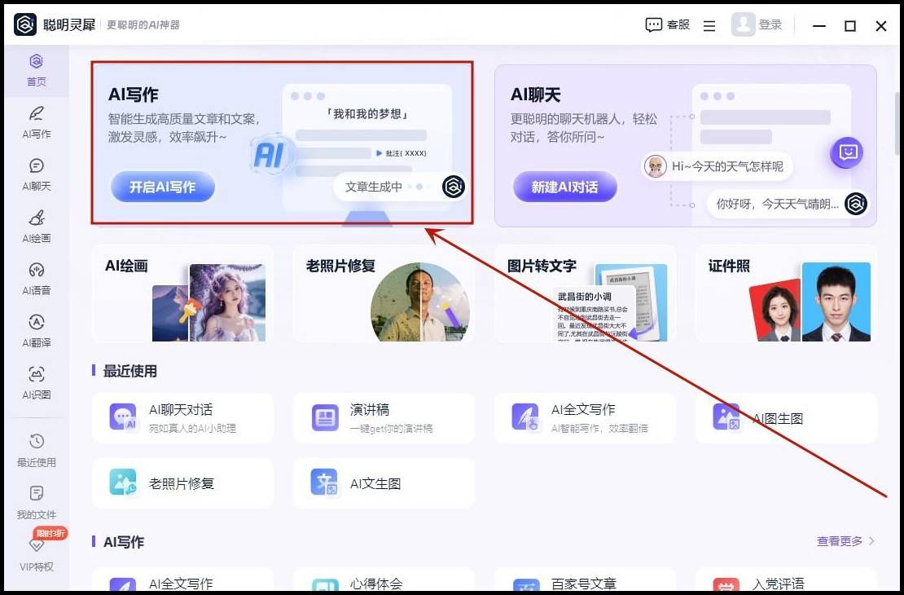Open the 老照片修复 feature card
This screenshot has width=904, height=595.
383,293
